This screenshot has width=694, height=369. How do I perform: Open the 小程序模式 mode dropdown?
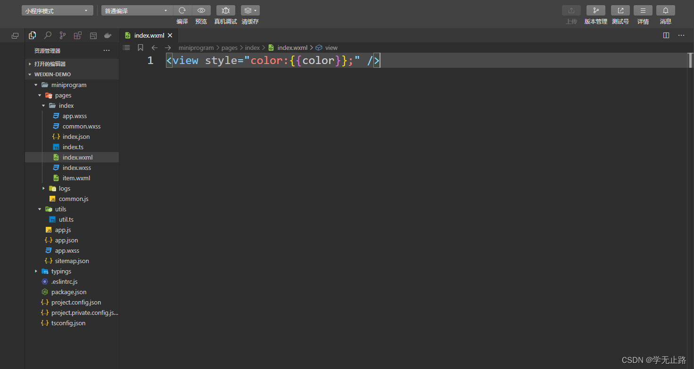tap(58, 10)
